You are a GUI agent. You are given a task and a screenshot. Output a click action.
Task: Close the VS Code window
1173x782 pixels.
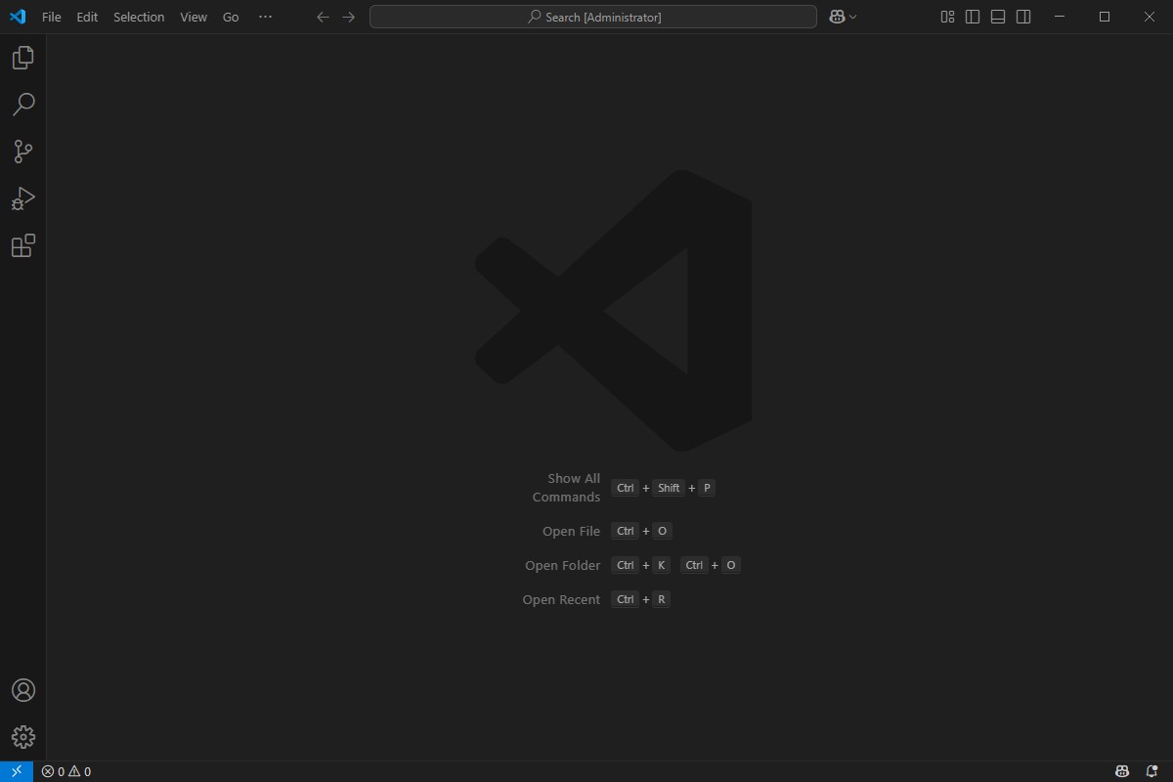click(1150, 17)
